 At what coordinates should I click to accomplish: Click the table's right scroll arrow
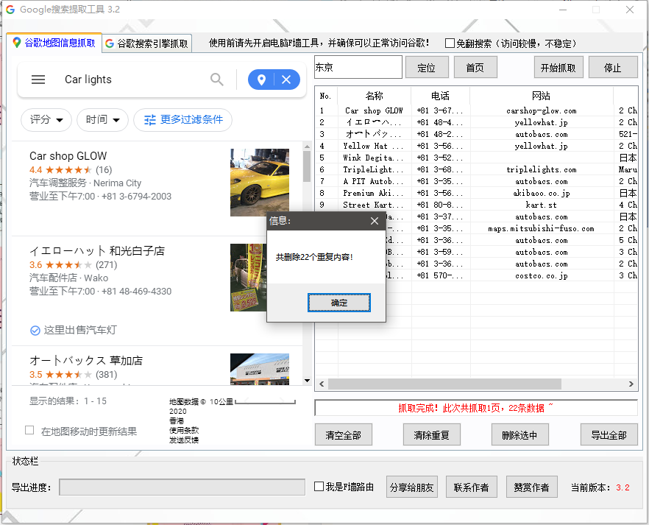point(631,384)
